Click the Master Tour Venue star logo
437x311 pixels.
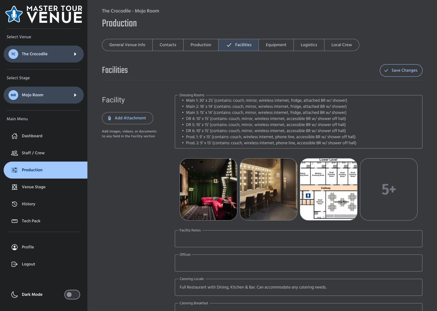pyautogui.click(x=14, y=14)
